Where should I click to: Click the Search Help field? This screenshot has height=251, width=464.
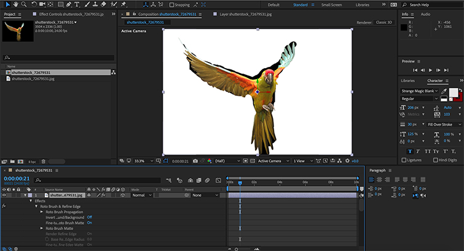point(432,5)
